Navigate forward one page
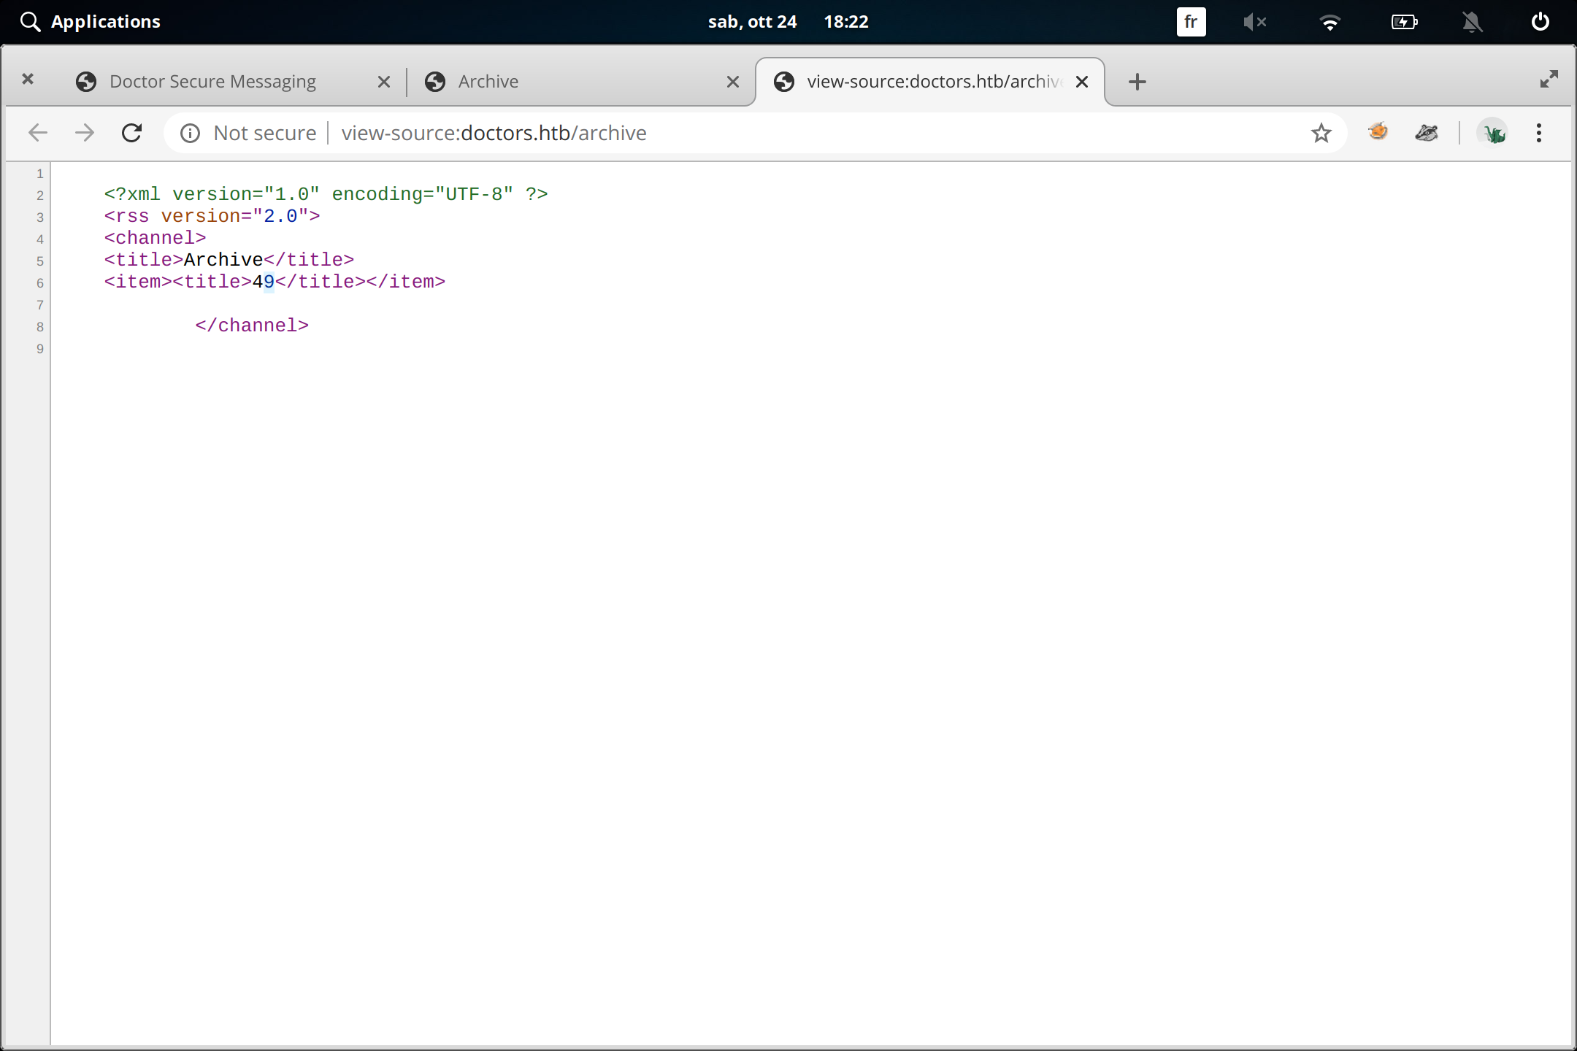This screenshot has width=1577, height=1051. tap(84, 132)
